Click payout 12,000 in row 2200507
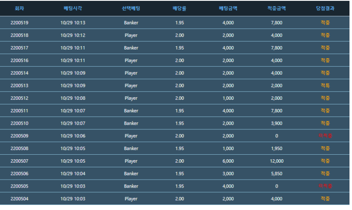 click(277, 161)
